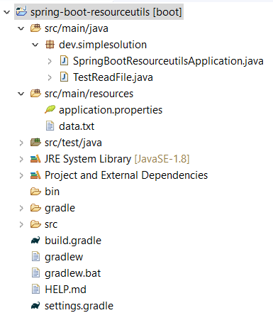Select the build.gradle file name
Image resolution: width=273 pixels, height=325 pixels.
click(73, 241)
